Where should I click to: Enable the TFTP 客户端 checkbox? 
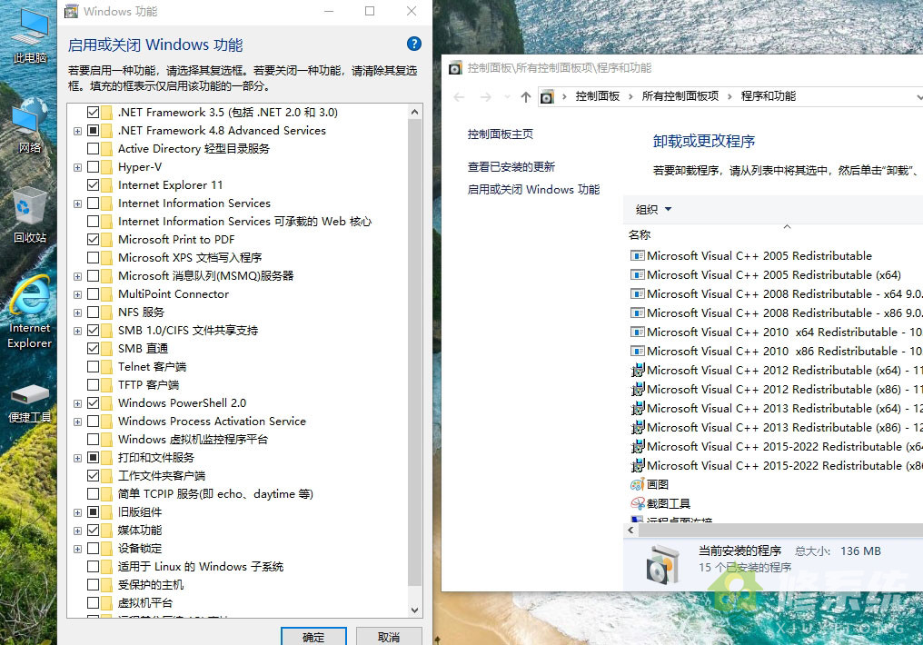93,385
